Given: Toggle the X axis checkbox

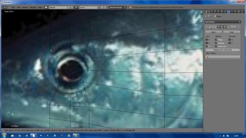Looking at the screenshot, I should tap(207, 39).
